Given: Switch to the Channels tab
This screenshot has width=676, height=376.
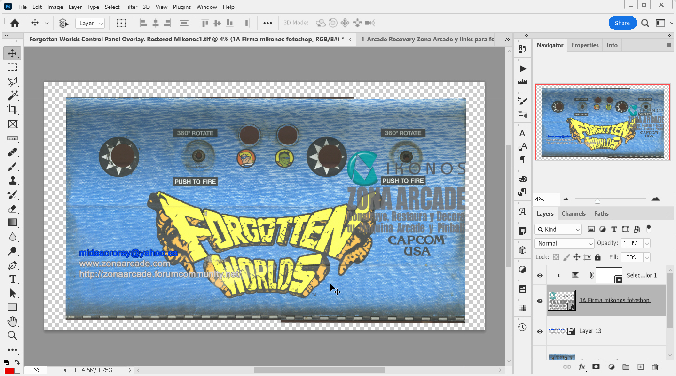Looking at the screenshot, I should [574, 213].
